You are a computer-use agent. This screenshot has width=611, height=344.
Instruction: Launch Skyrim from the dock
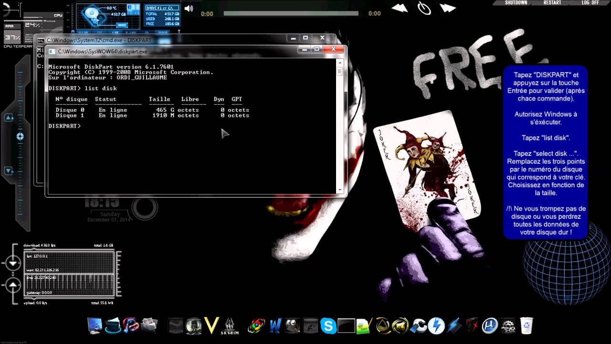(230, 326)
